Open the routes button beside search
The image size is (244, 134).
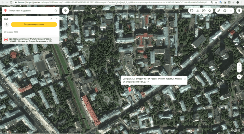66,11
